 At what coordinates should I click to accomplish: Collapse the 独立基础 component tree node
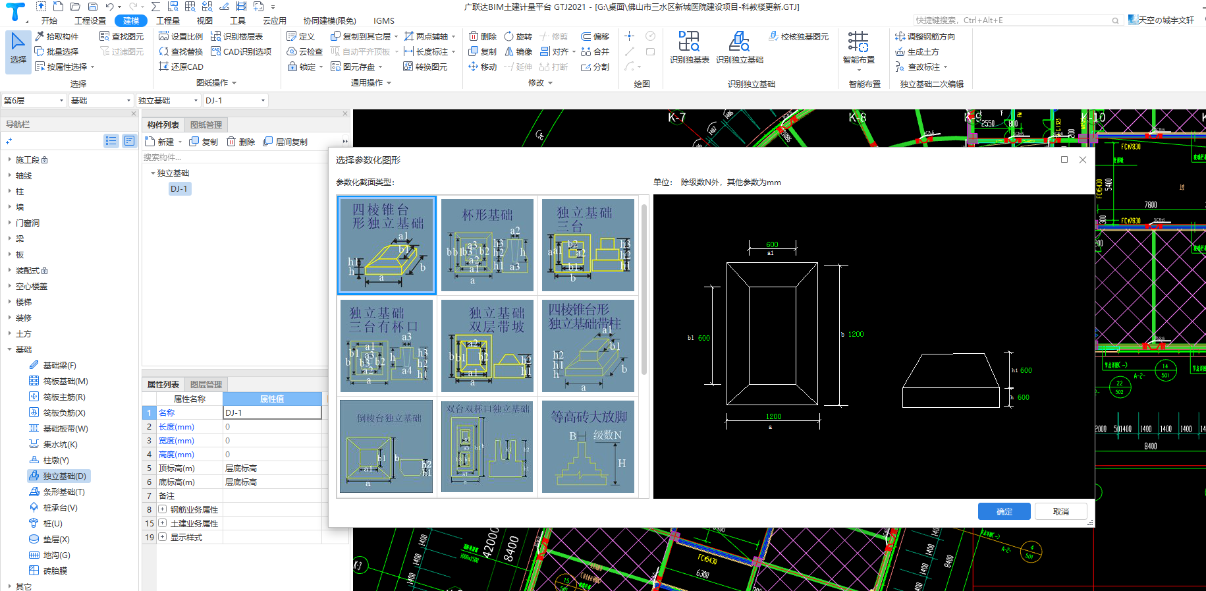[x=153, y=173]
